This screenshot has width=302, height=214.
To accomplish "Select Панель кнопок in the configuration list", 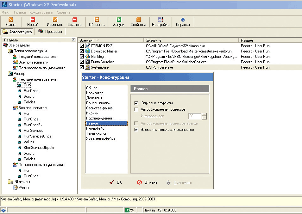I will 106,103.
